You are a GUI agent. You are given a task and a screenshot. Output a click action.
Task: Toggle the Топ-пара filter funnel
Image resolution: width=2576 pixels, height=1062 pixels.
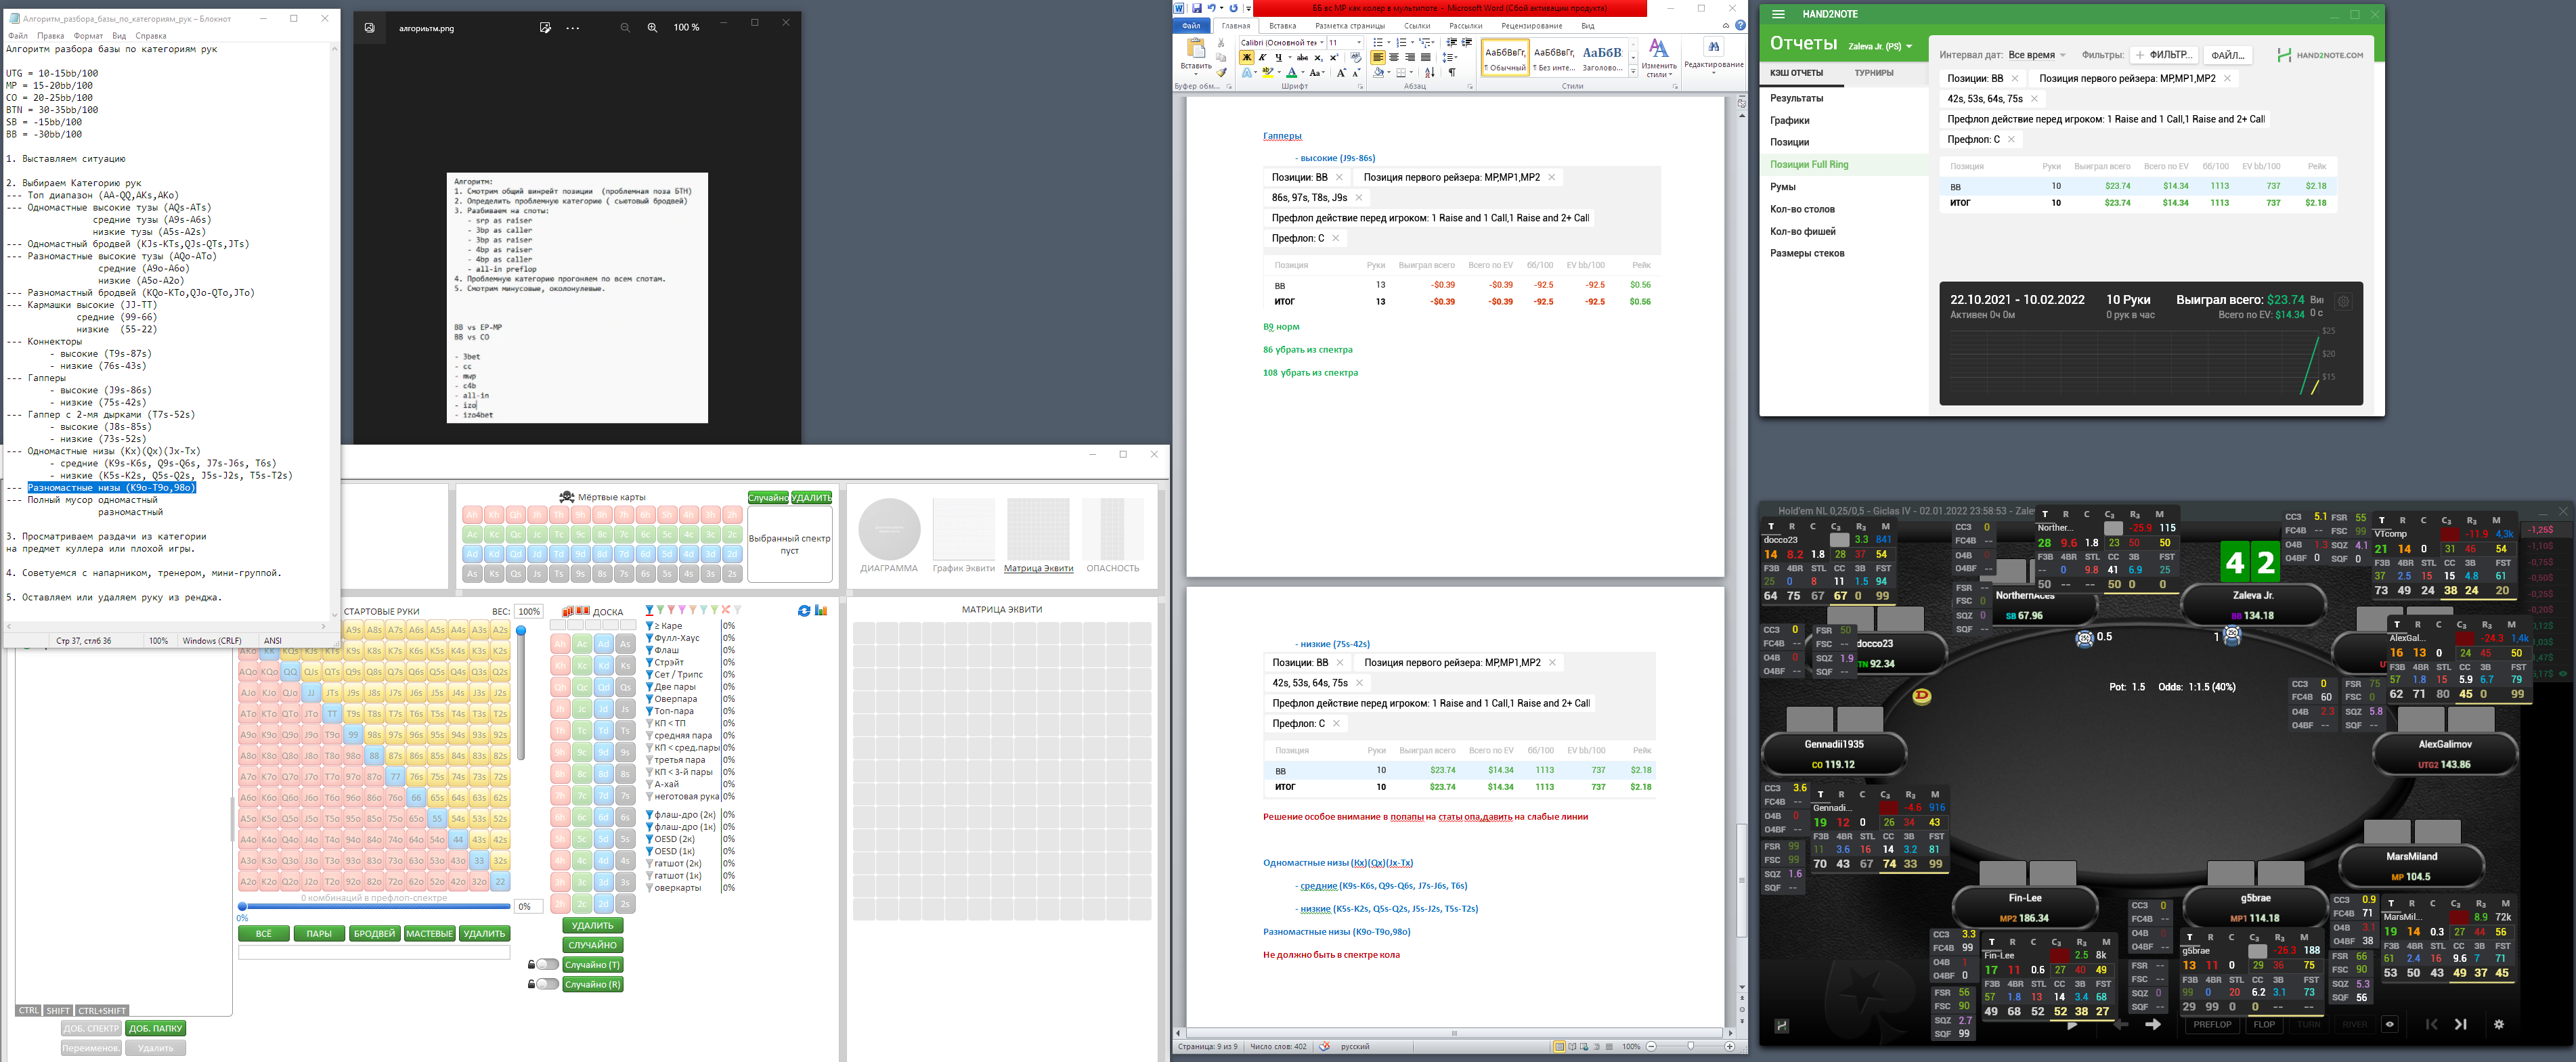650,711
